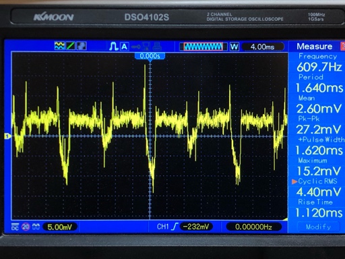
Task: Click the yellow waveform display icon
Action: [59, 46]
